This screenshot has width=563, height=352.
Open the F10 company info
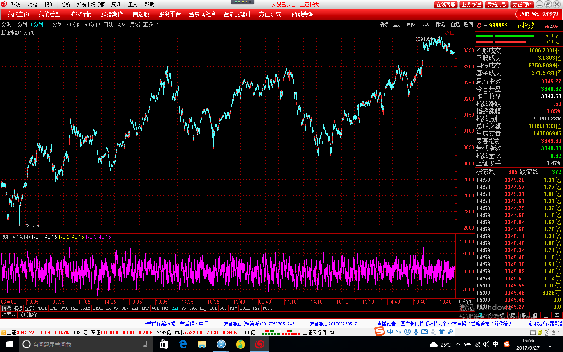point(426,24)
